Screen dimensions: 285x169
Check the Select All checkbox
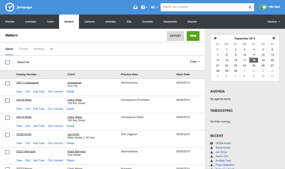(7, 62)
